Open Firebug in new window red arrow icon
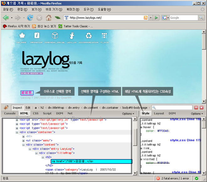The width and height of the screenshot is (207, 182). (196, 108)
